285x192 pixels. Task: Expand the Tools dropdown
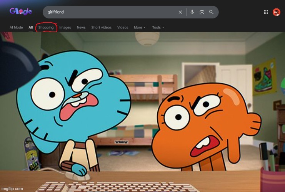click(x=158, y=27)
